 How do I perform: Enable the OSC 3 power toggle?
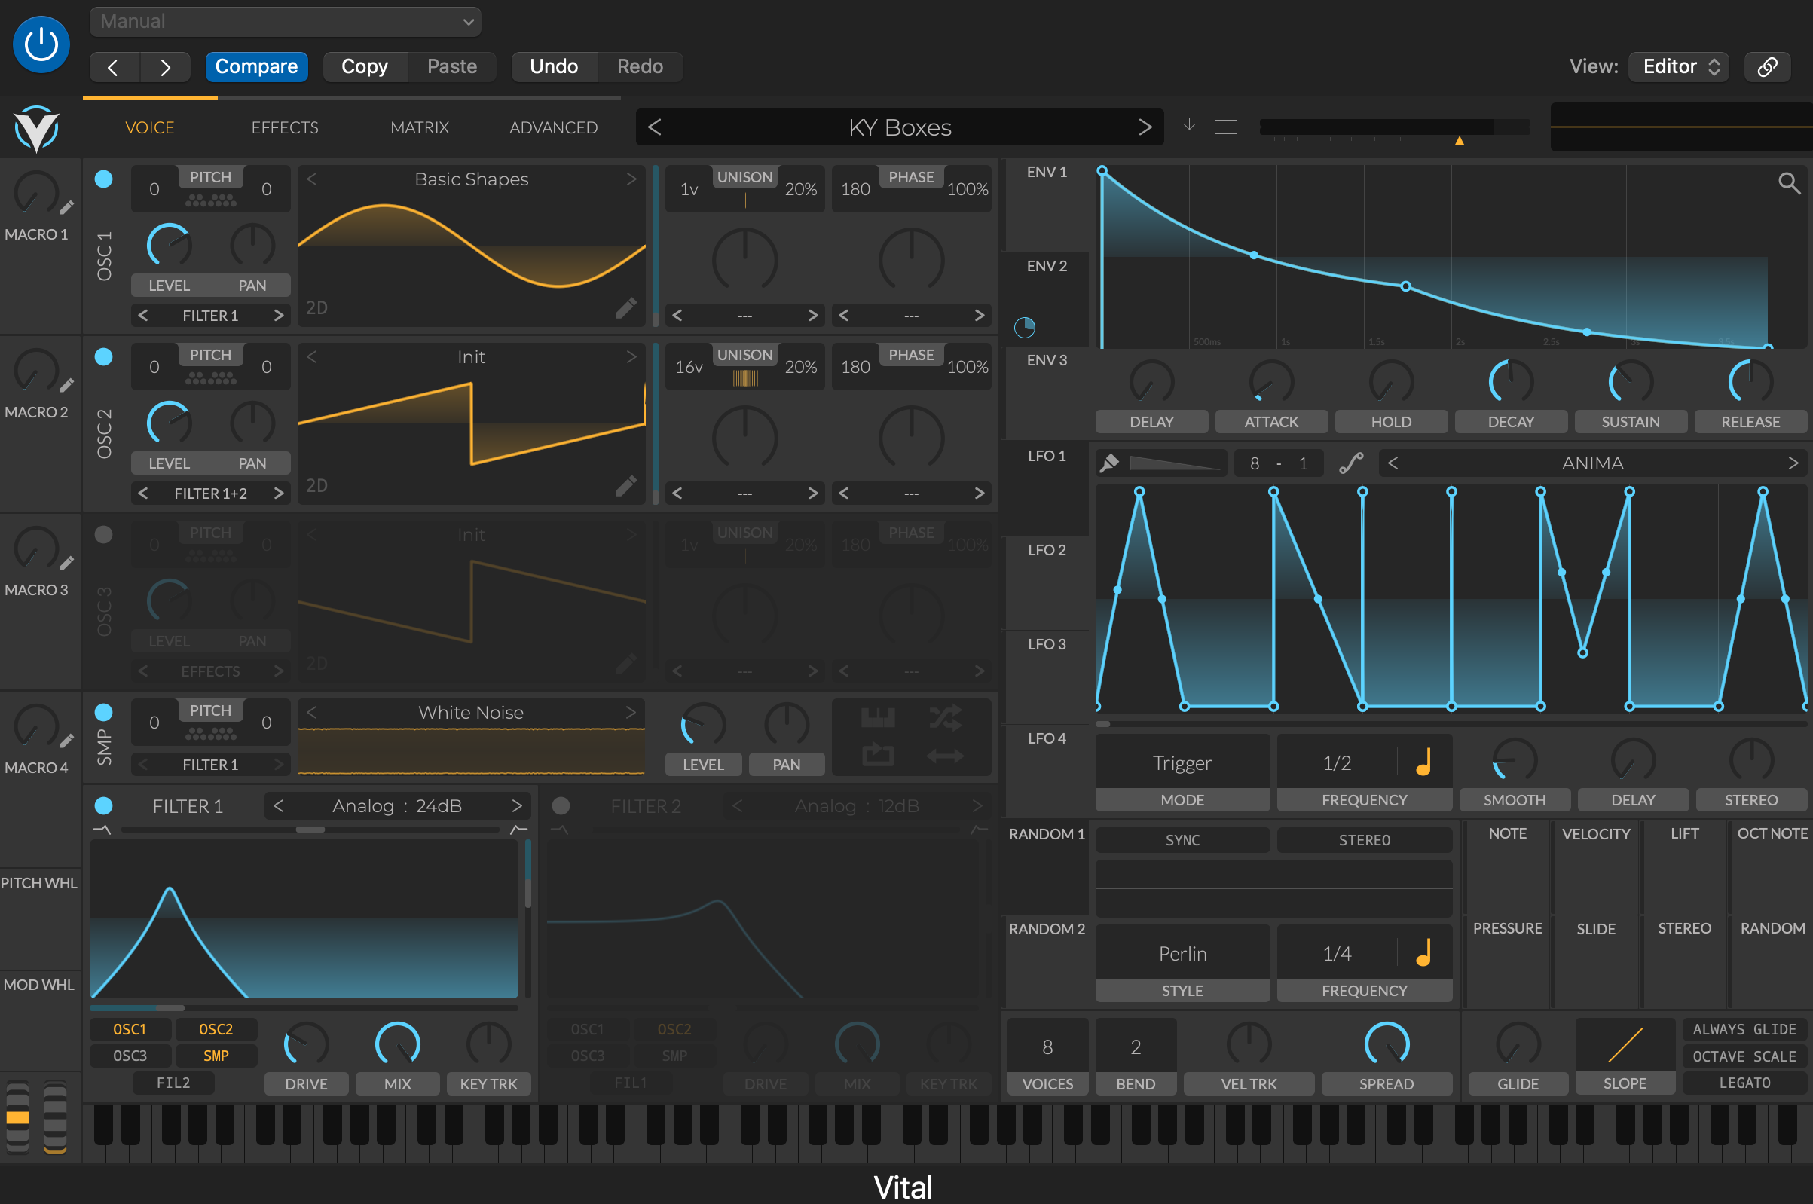(x=104, y=534)
